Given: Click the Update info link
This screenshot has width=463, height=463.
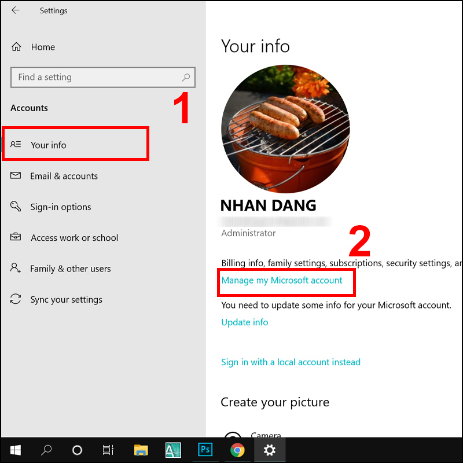Looking at the screenshot, I should [245, 322].
